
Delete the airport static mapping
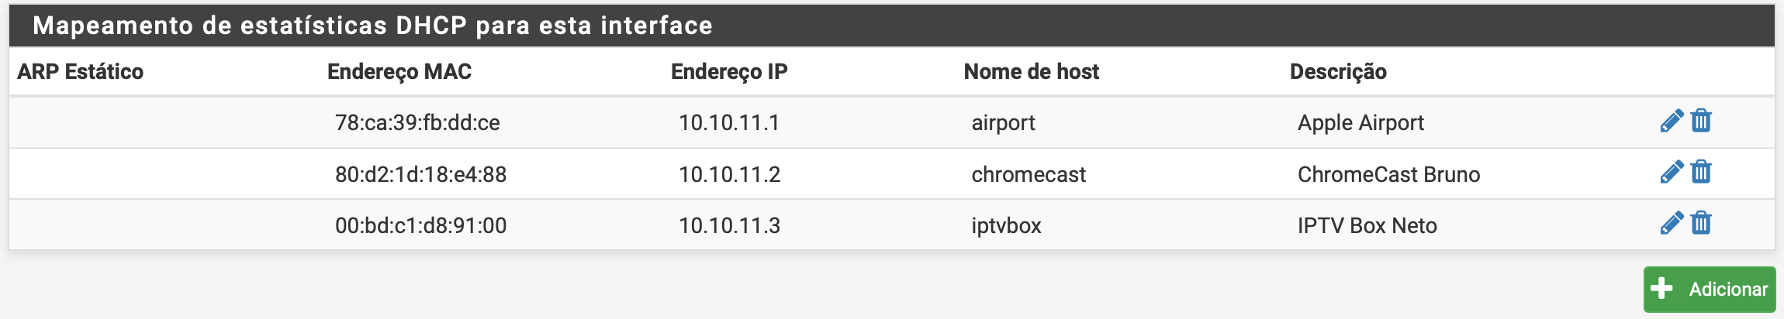(x=1701, y=122)
